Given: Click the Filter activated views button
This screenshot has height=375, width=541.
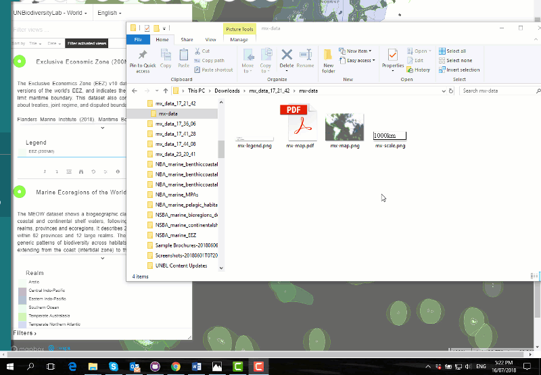Looking at the screenshot, I should (87, 43).
